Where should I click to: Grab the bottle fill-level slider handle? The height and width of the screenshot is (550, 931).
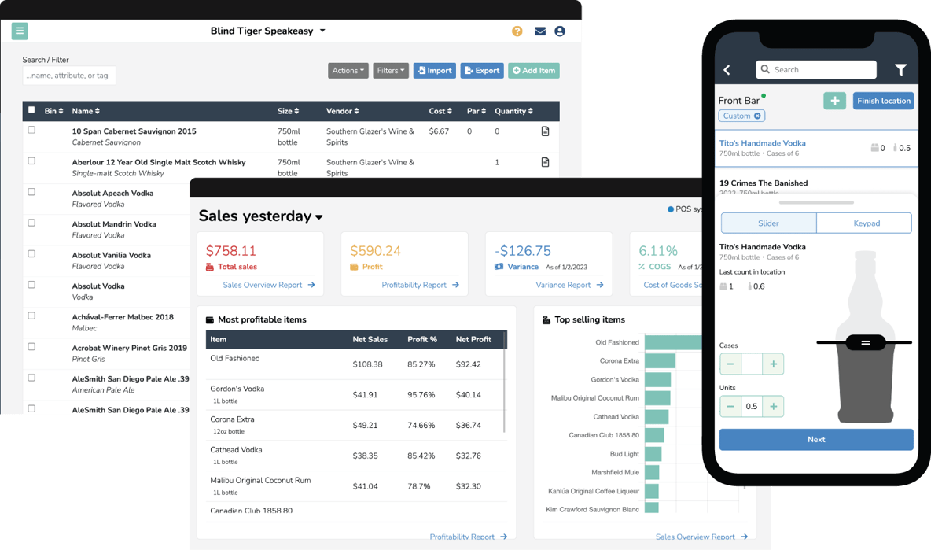[x=866, y=342]
